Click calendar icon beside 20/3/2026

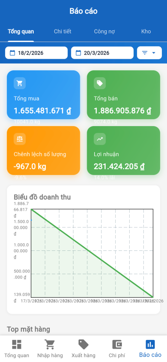pos(78,53)
